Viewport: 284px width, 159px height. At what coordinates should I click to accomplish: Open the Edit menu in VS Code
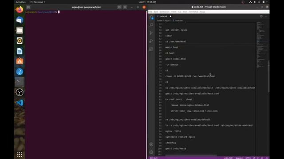coord(156,12)
